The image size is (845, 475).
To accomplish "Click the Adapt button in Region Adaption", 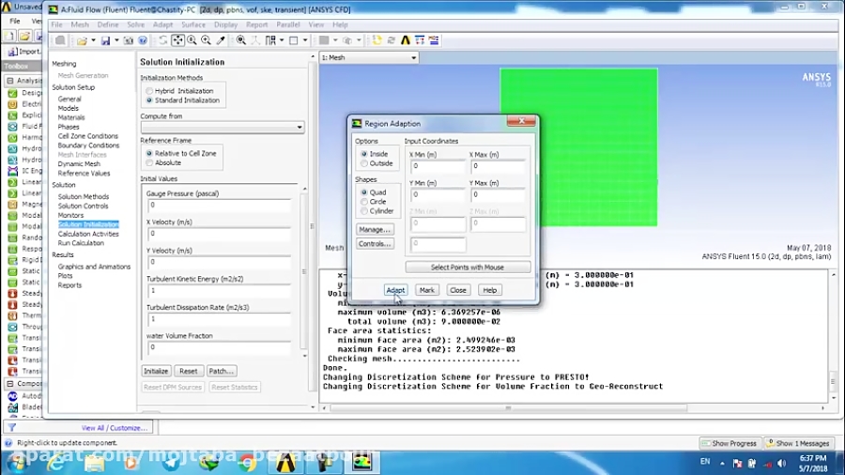I will tap(395, 290).
